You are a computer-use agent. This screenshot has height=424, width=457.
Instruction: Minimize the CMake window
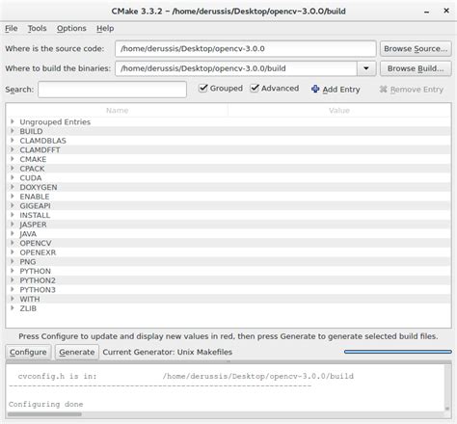tap(426, 12)
